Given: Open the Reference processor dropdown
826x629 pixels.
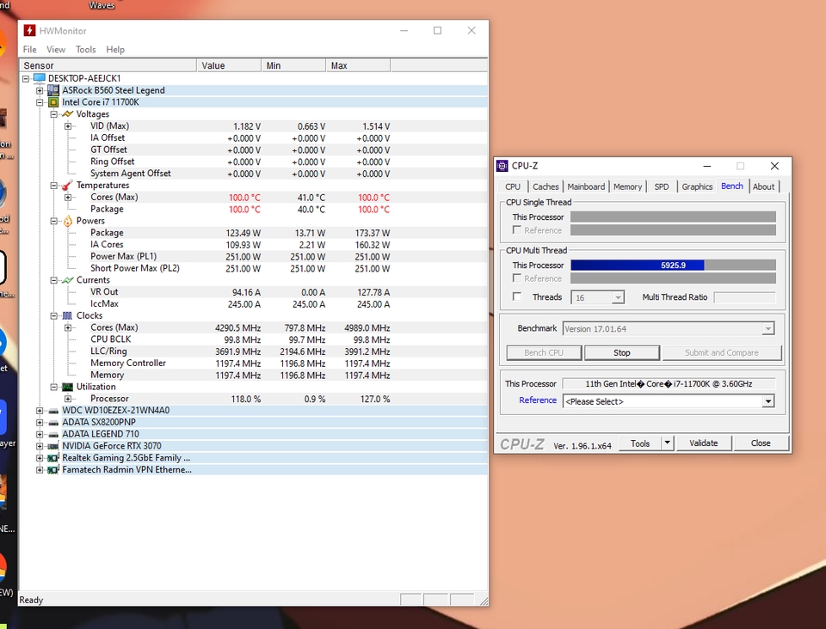Looking at the screenshot, I should pos(767,401).
